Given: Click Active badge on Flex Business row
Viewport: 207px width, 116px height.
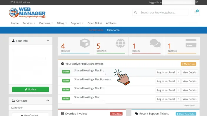Looking at the screenshot, I should (66, 81).
